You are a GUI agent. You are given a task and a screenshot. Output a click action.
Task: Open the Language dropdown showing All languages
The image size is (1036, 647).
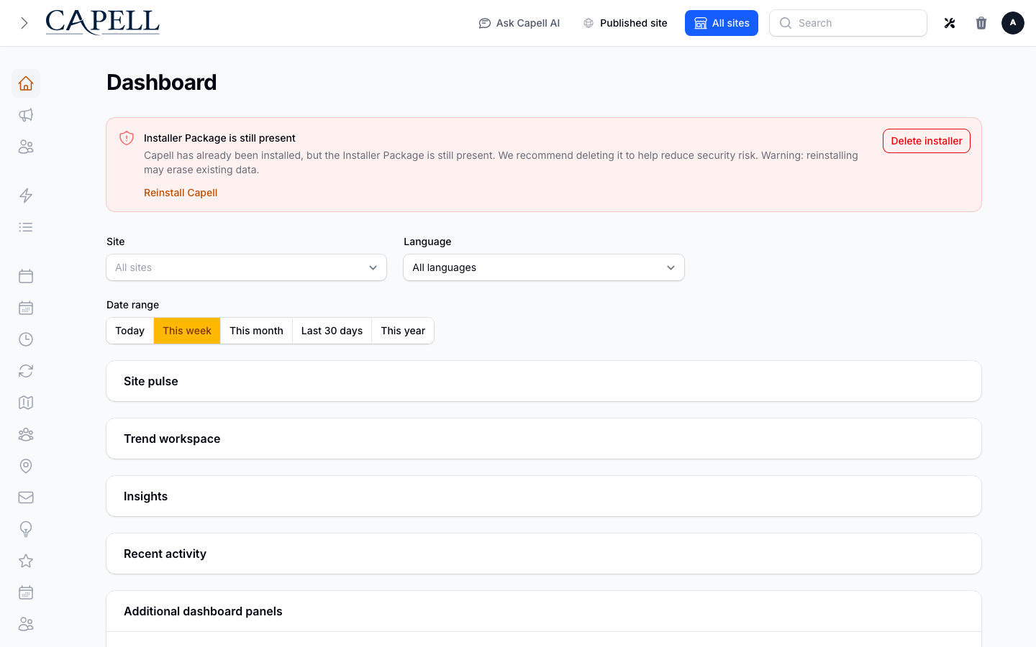(x=544, y=267)
